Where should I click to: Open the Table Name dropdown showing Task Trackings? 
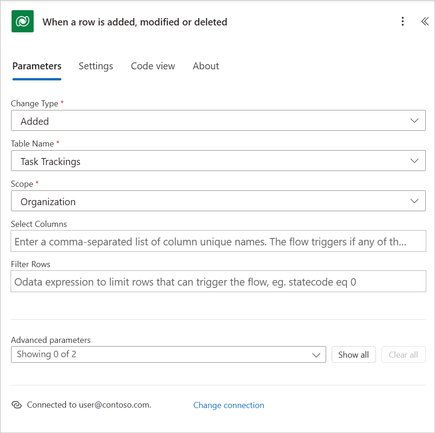(218, 161)
